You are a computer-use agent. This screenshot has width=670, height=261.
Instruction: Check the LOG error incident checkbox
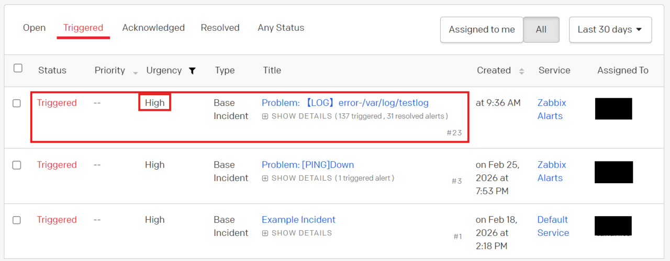17,103
